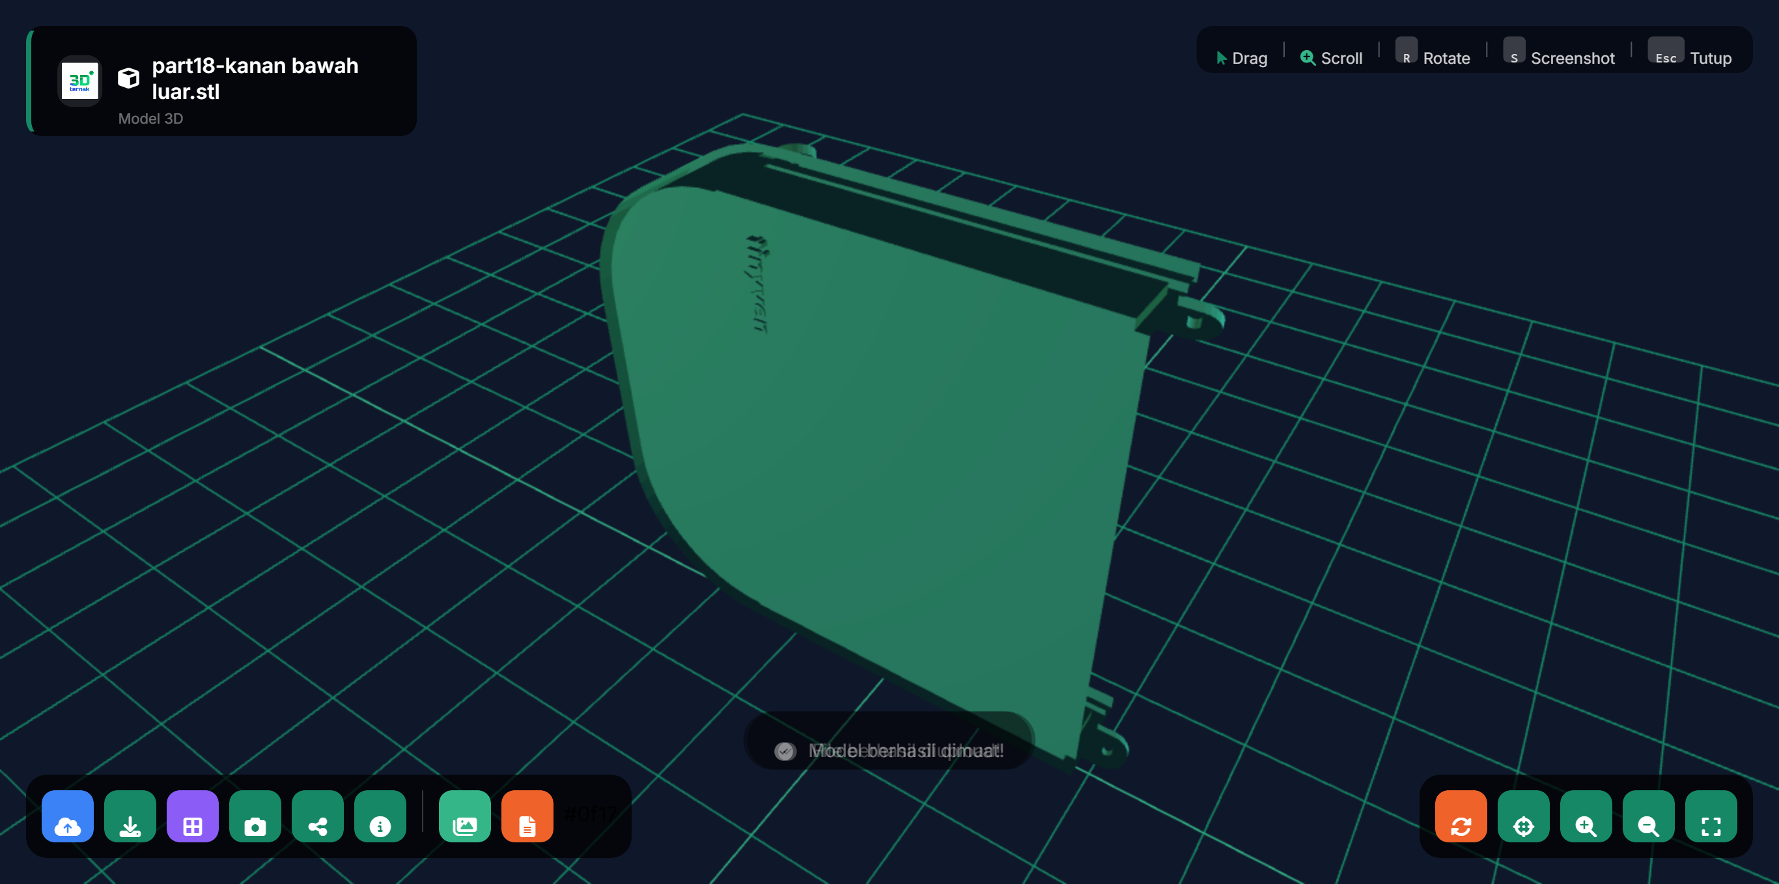Screen dimensions: 1779x884
Task: Click the #0f17 background color field
Action: coord(590,815)
